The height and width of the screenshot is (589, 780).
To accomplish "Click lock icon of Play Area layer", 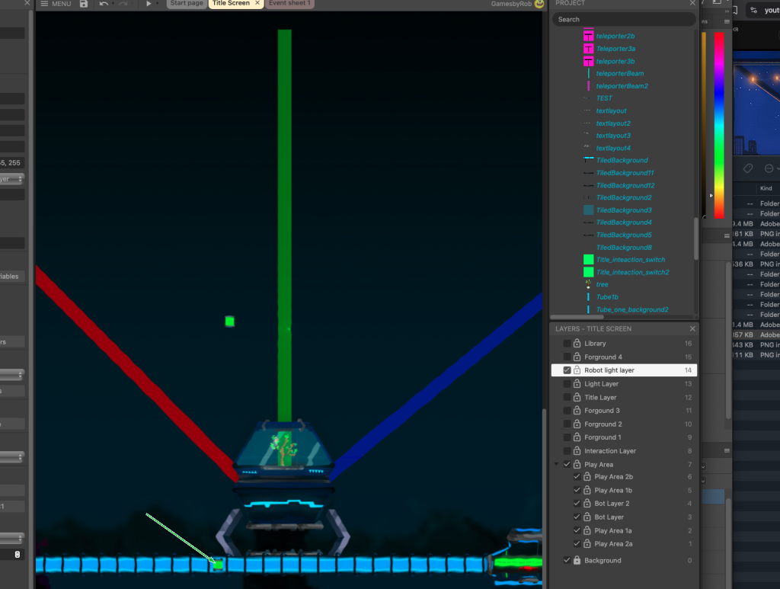I will point(577,464).
